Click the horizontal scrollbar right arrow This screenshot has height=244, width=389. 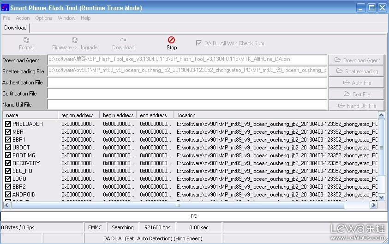(x=373, y=205)
